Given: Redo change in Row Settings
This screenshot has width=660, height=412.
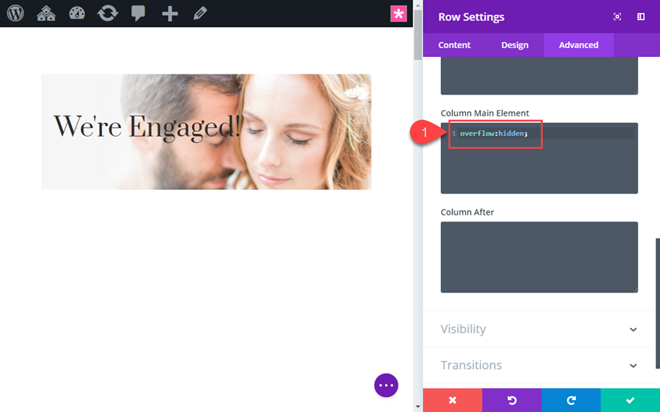Looking at the screenshot, I should tap(571, 400).
